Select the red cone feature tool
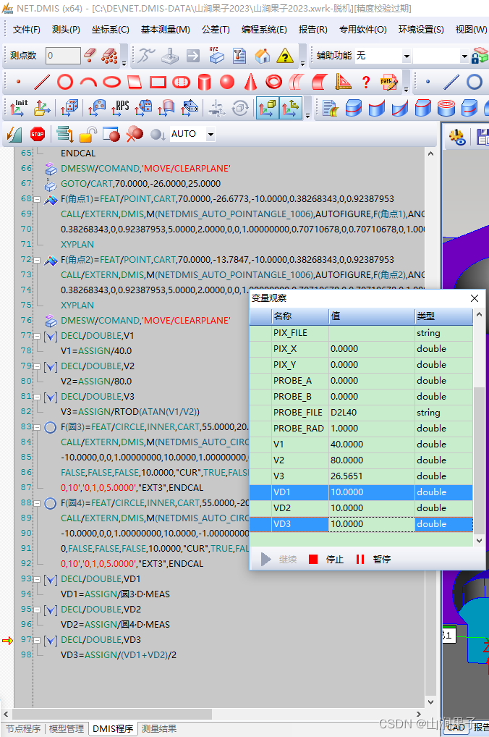 (251, 83)
